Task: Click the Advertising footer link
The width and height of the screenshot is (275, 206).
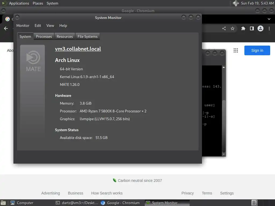Action: click(x=50, y=193)
